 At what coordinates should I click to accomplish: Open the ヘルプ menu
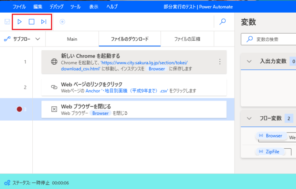(112, 7)
